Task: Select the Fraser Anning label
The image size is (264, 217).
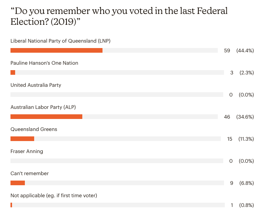Action: point(27,151)
